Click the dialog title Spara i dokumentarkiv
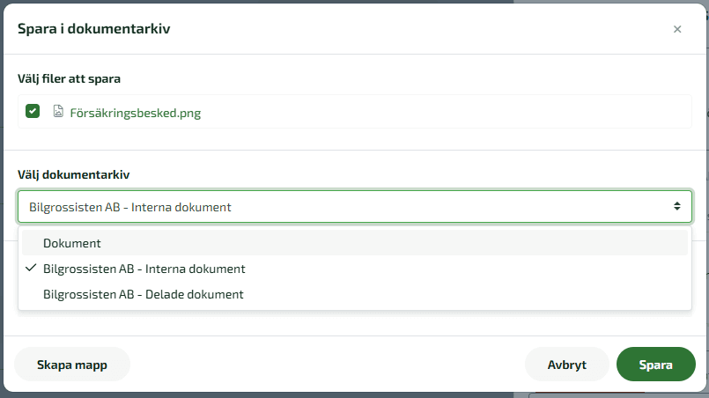Image resolution: width=709 pixels, height=398 pixels. (x=94, y=29)
